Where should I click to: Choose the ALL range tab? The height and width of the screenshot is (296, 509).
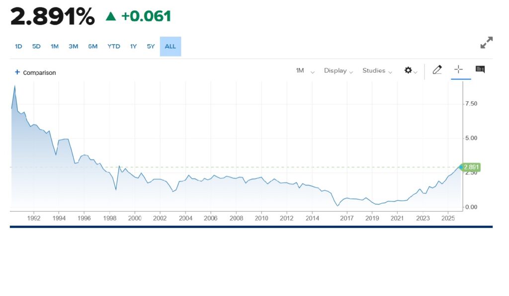[170, 47]
